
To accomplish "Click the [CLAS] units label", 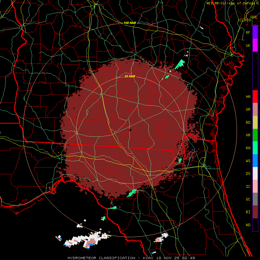I will (x=244, y=20).
